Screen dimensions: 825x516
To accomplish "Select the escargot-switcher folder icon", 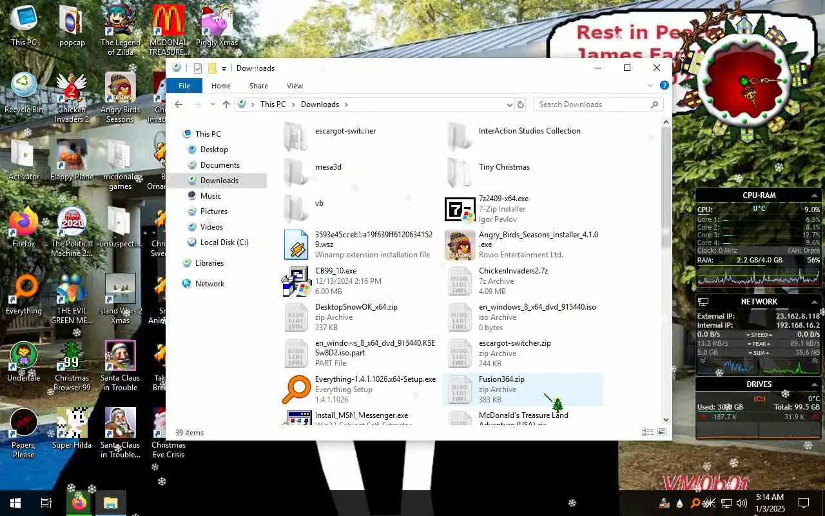I will pyautogui.click(x=296, y=137).
